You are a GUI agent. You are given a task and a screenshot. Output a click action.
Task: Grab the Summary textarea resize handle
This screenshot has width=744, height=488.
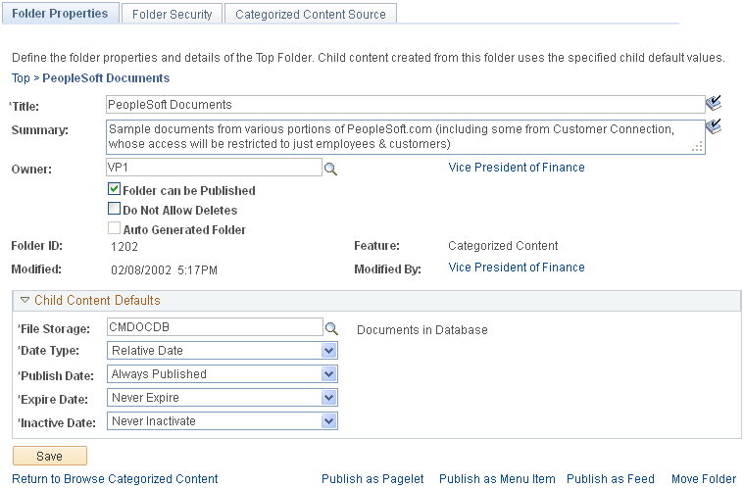(x=698, y=148)
